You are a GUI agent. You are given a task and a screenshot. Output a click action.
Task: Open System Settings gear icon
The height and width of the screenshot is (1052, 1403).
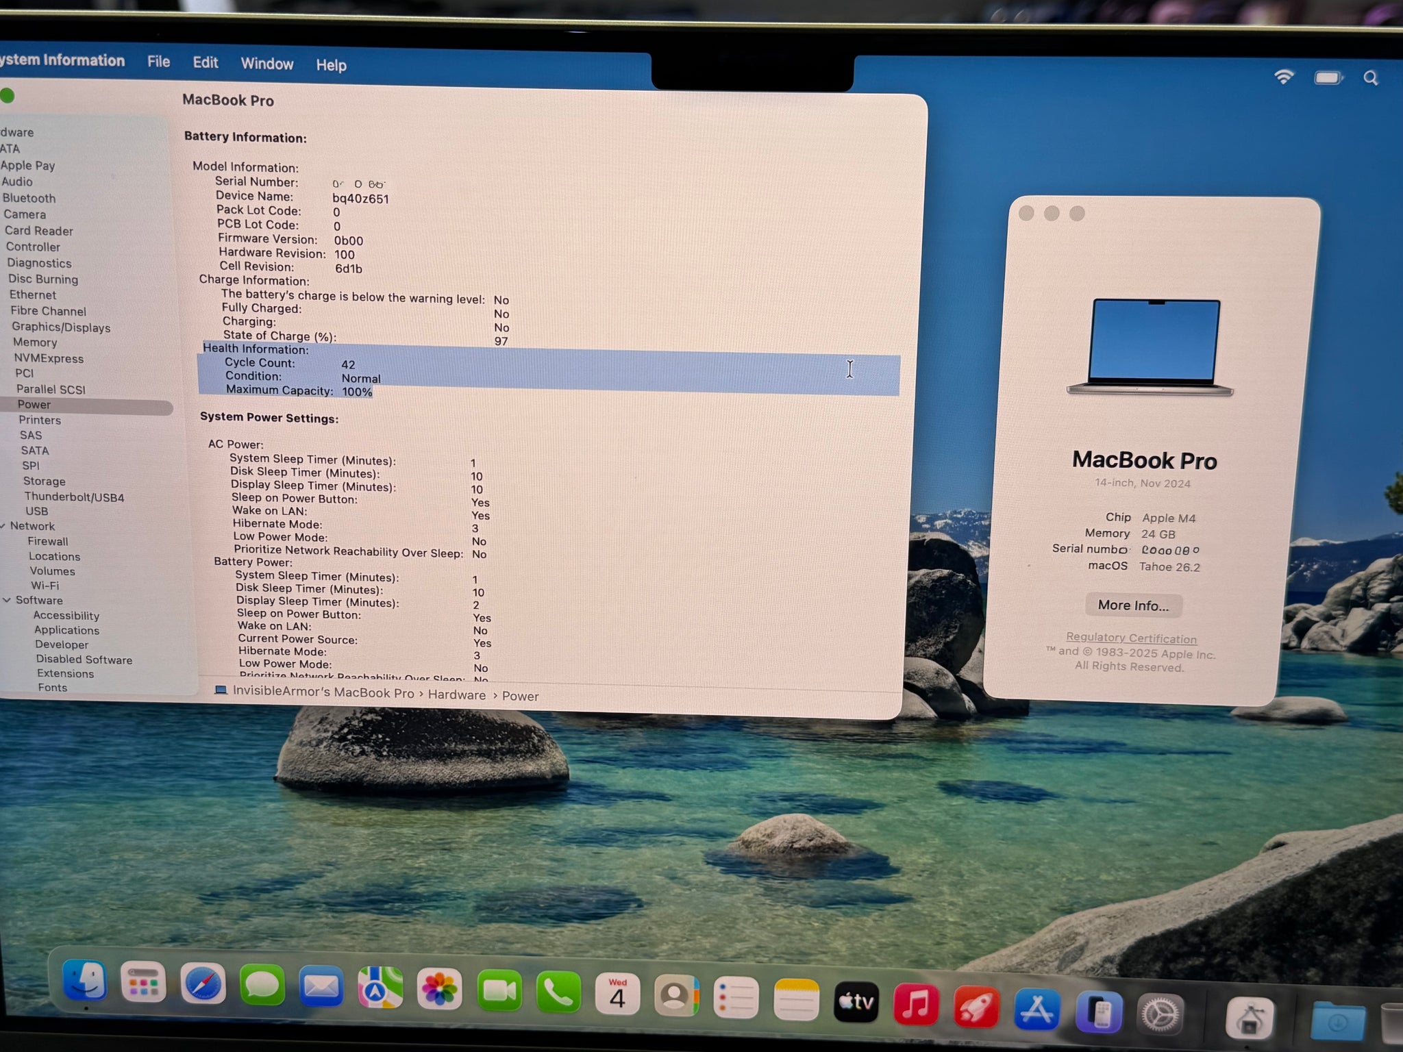(1159, 1014)
